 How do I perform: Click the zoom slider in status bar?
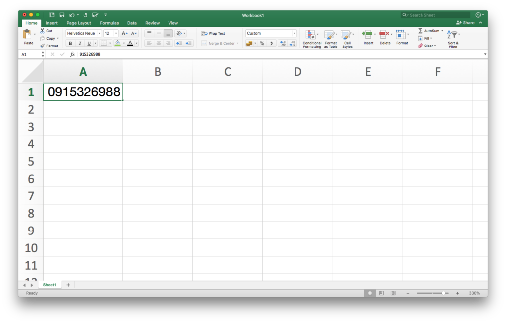(444, 293)
